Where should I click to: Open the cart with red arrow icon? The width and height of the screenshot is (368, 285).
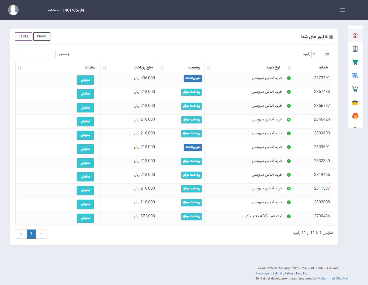[355, 89]
